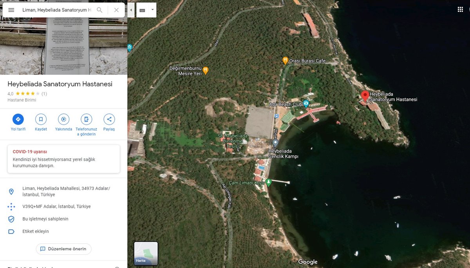Open the Orasi Burasi Cafe marker

(x=286, y=61)
